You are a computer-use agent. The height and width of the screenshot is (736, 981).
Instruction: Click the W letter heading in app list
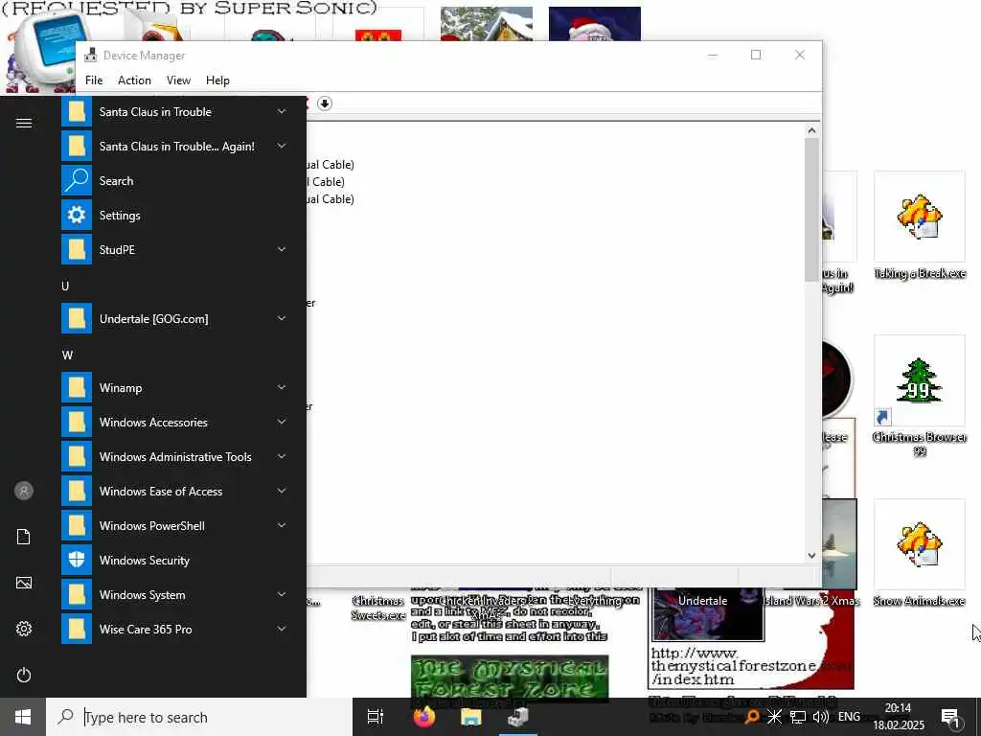click(x=68, y=355)
